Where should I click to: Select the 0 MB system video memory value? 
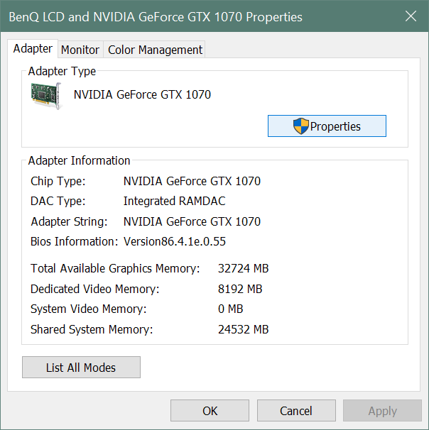tap(231, 309)
